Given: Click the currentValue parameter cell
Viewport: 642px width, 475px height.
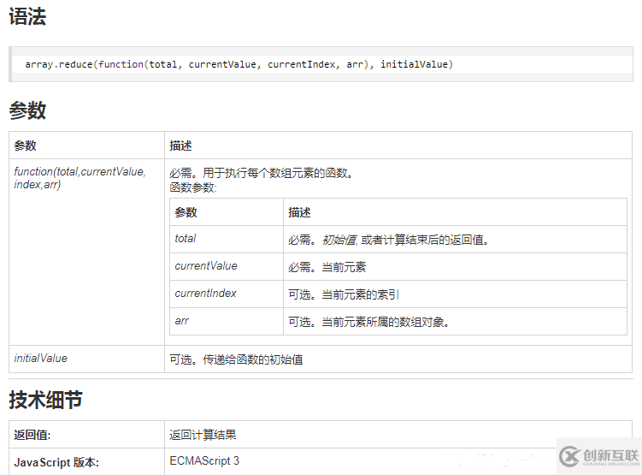Looking at the screenshot, I should 227,267.
